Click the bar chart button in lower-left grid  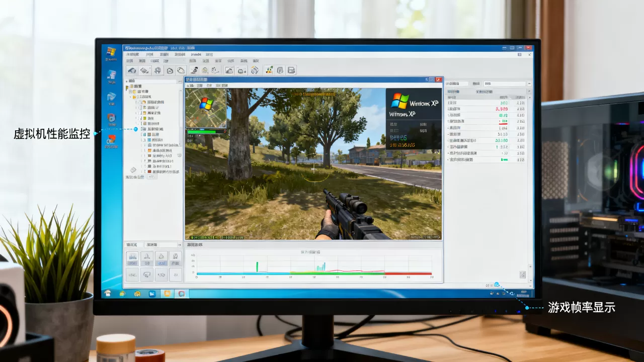click(132, 258)
